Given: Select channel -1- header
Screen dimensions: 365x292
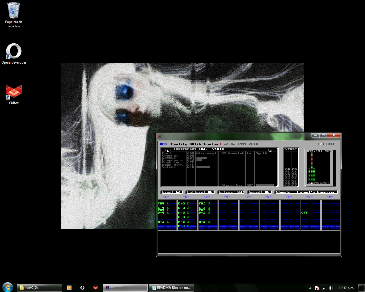Looking at the screenshot, I should click(x=166, y=196).
